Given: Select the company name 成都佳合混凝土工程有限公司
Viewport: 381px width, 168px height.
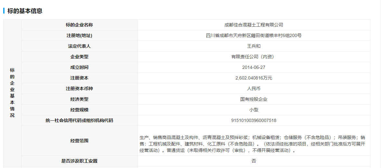Looking at the screenshot, I should [253, 25].
